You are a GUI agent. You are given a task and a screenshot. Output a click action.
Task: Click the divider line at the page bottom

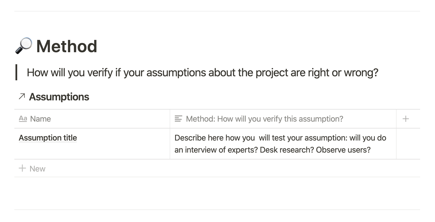click(x=217, y=209)
